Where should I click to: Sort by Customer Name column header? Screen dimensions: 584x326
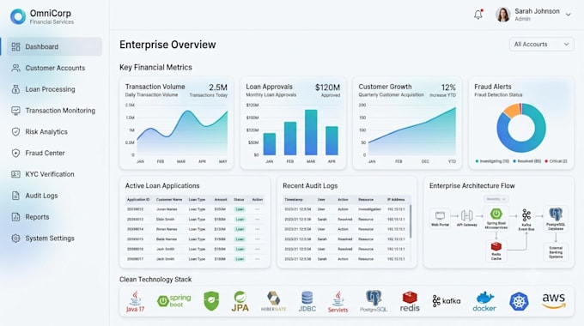(169, 200)
